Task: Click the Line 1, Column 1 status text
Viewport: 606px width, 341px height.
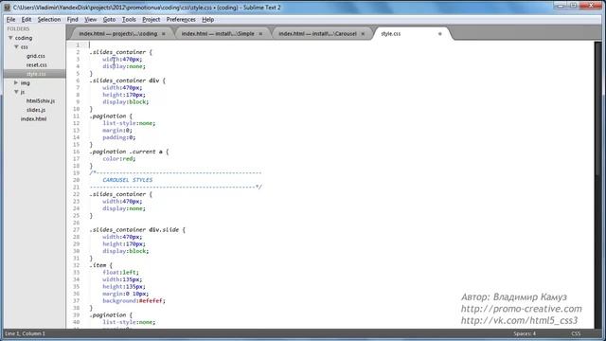Action: [x=26, y=333]
